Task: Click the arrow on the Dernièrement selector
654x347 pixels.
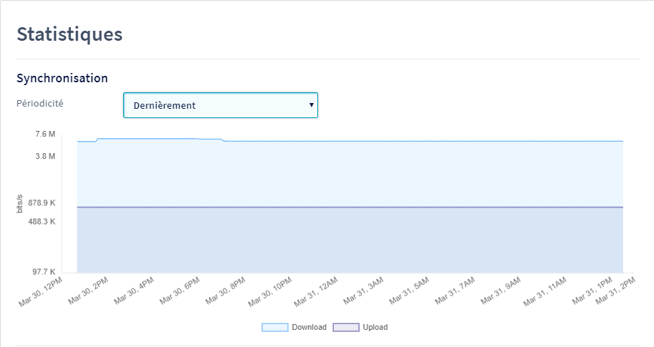Action: (x=311, y=104)
